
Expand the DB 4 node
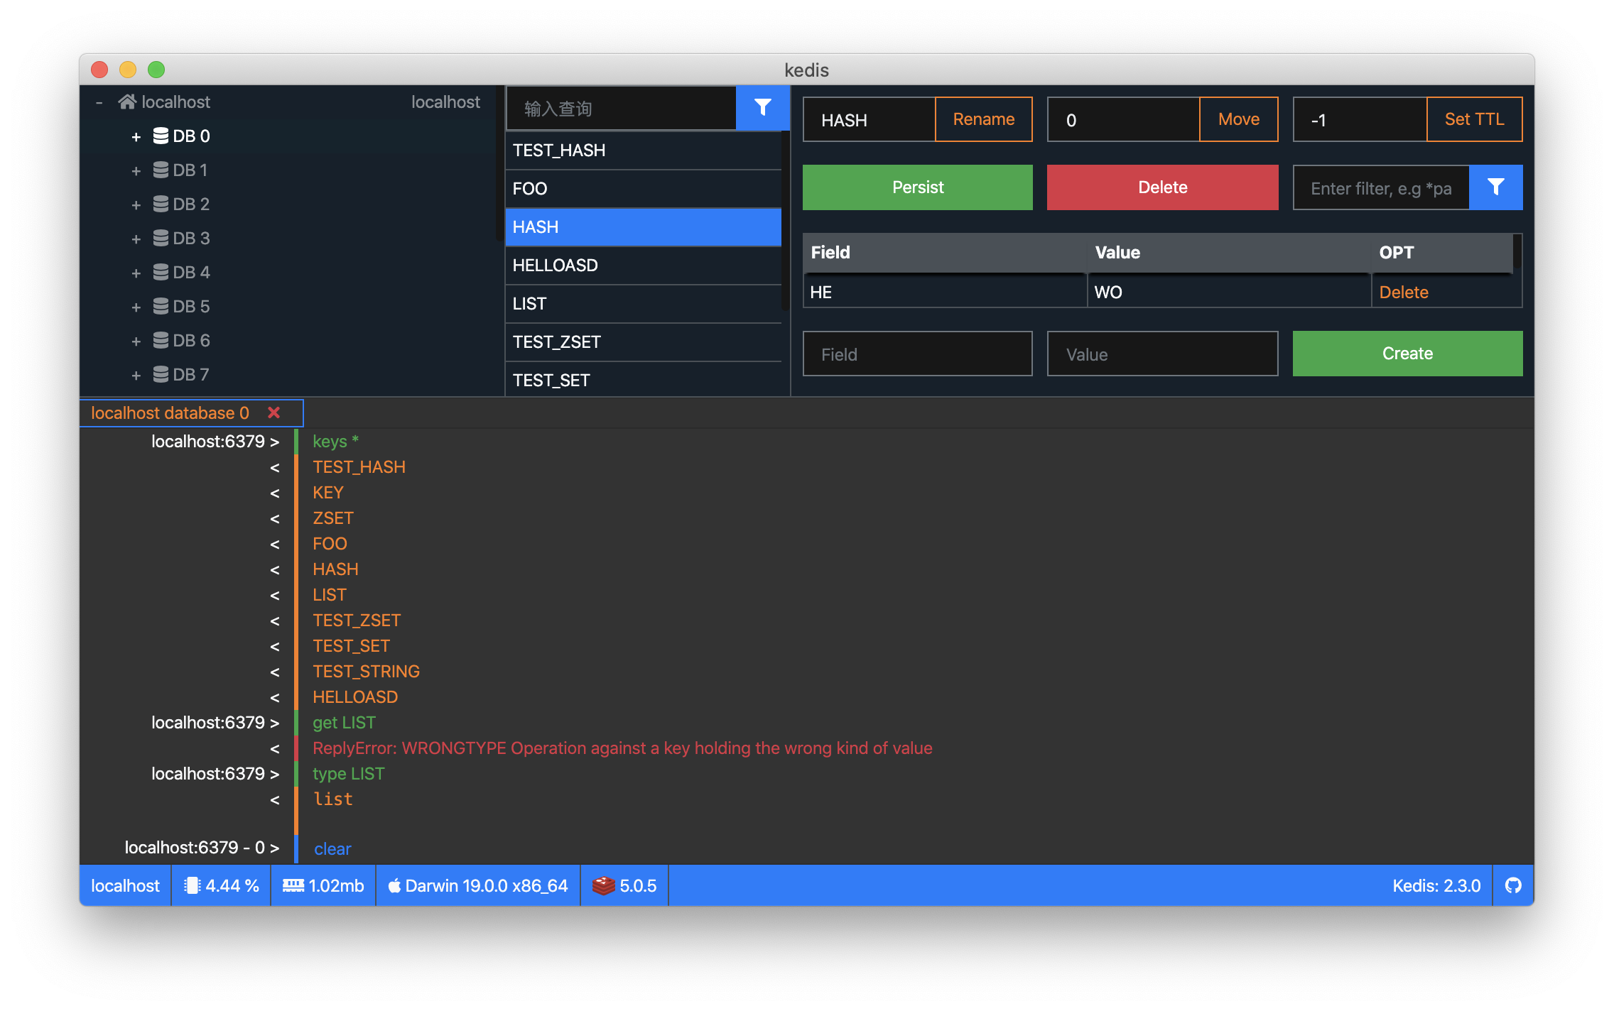pyautogui.click(x=136, y=273)
